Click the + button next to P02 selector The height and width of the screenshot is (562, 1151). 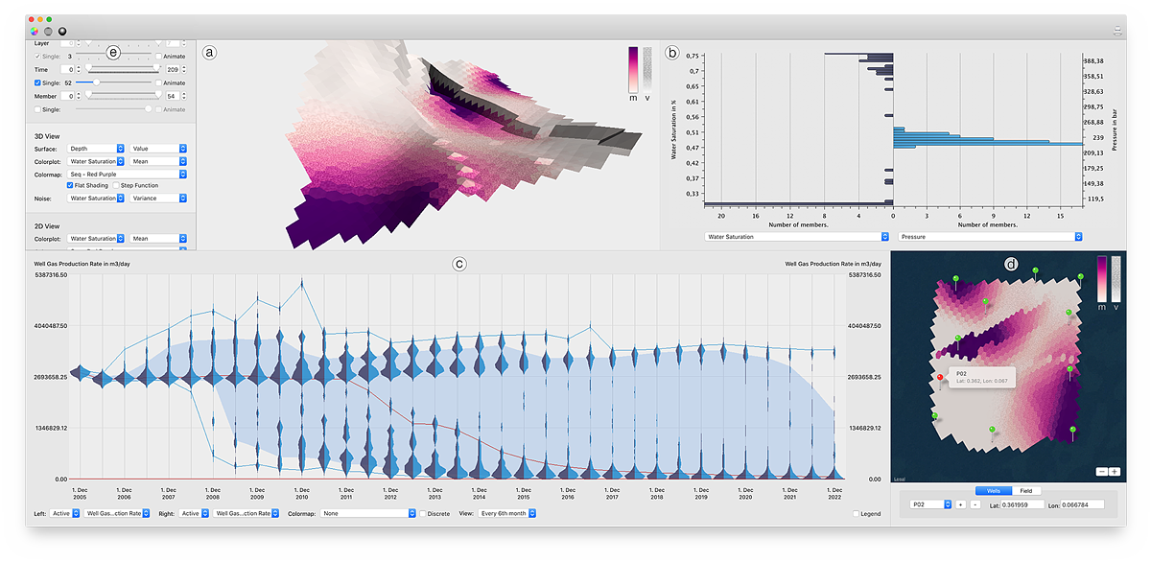coord(960,504)
